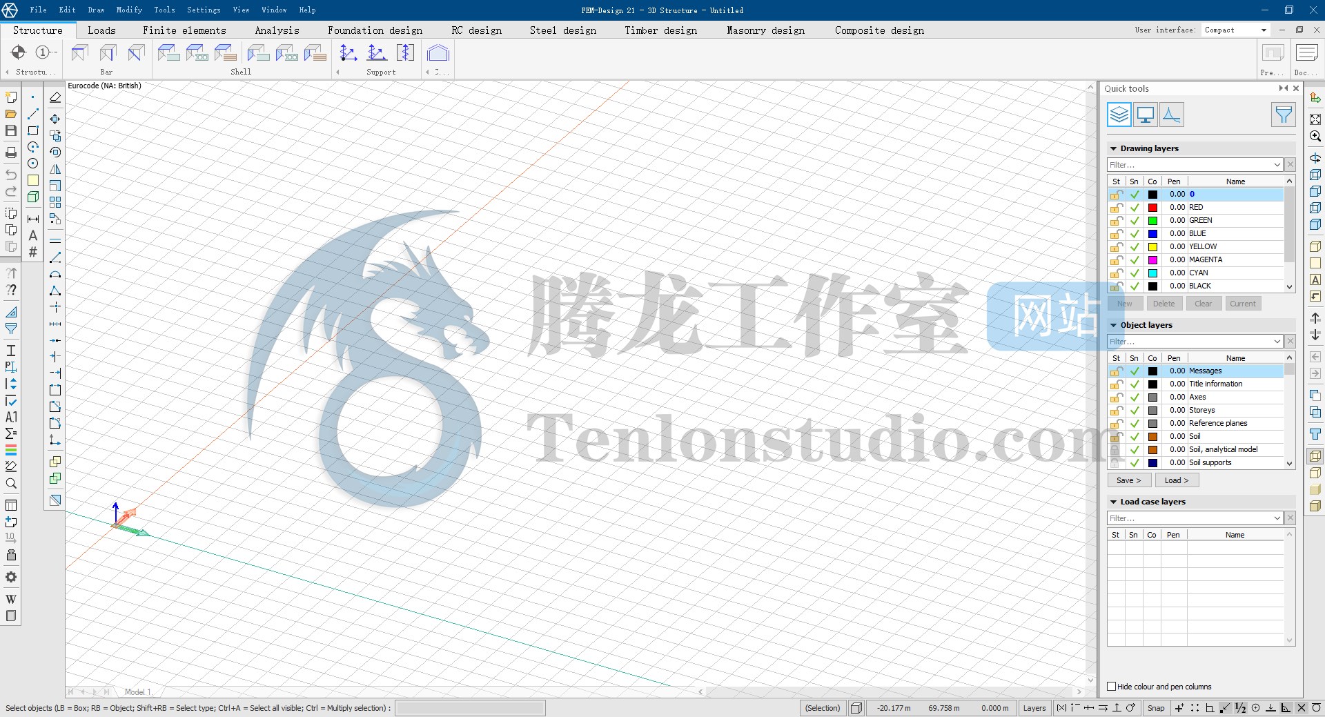Select the plain Plate shell tool
This screenshot has width=1325, height=717.
[168, 52]
